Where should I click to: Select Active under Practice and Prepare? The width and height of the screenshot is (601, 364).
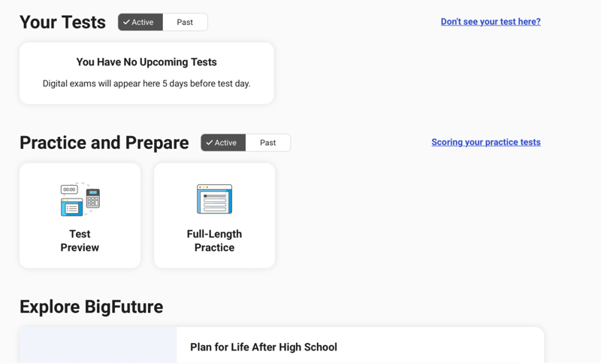[223, 143]
